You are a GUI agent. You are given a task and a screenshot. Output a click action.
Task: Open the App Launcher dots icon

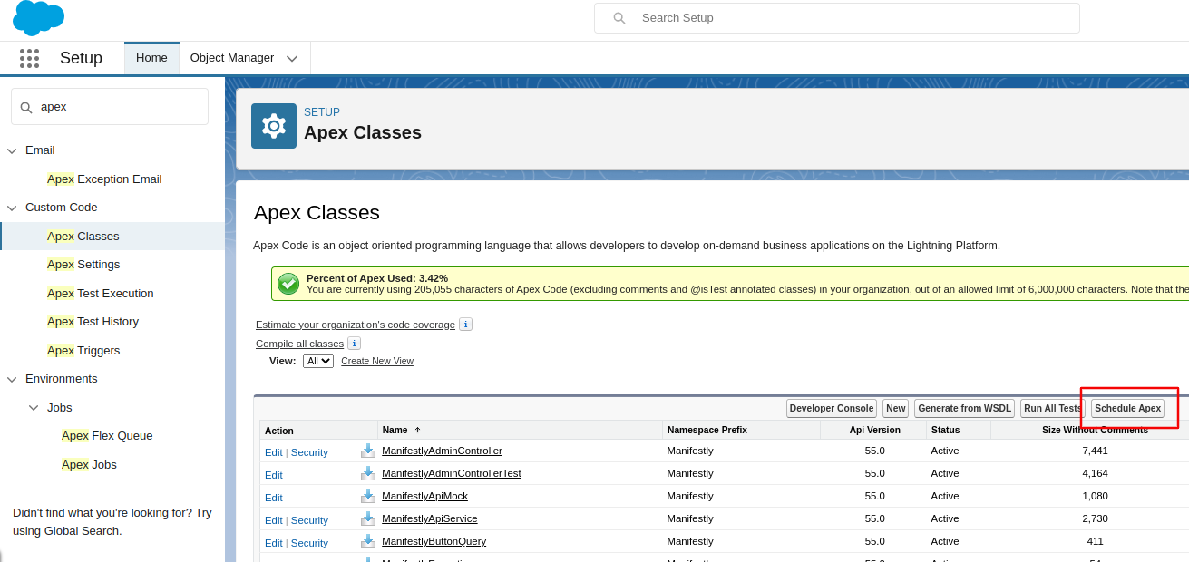pos(29,58)
